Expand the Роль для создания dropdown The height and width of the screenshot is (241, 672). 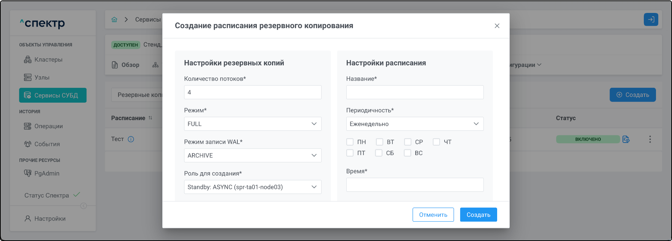253,187
